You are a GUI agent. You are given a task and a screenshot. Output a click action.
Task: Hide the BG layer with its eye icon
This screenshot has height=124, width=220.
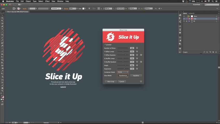(184, 21)
